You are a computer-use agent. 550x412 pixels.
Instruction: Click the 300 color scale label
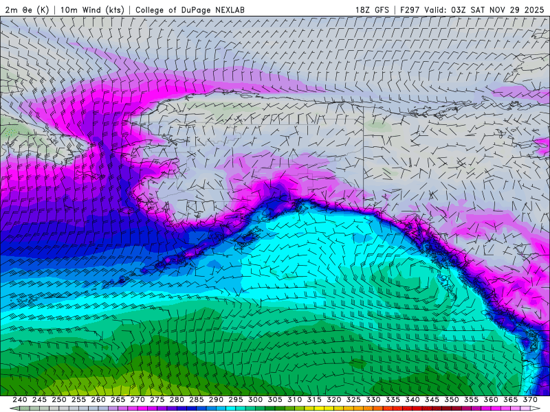click(x=255, y=400)
